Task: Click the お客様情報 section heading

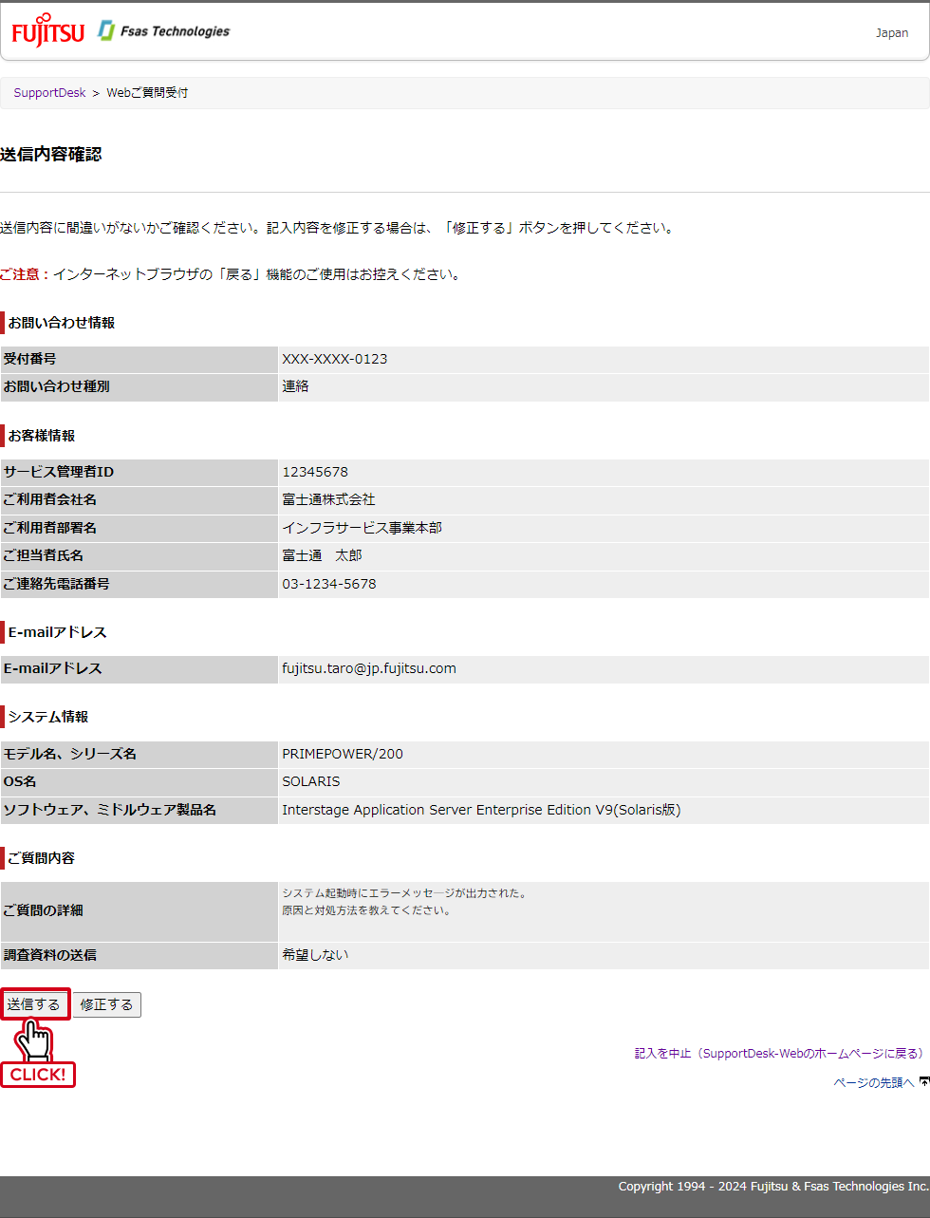Action: [41, 436]
